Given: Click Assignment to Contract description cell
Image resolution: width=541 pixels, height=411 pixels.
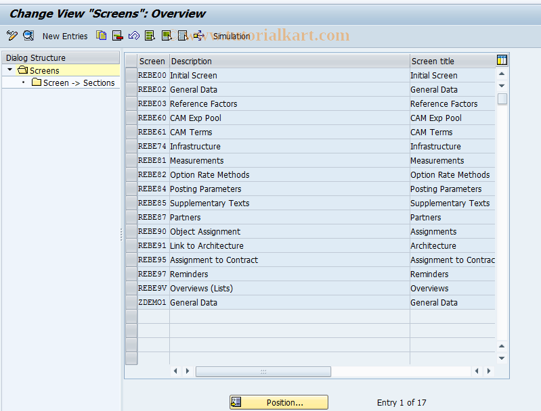Looking at the screenshot, I should [290, 260].
